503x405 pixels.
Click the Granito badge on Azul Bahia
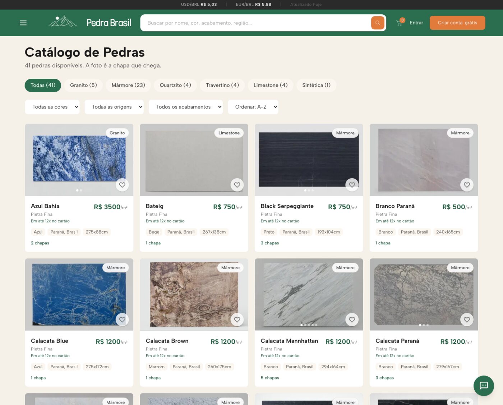click(117, 133)
